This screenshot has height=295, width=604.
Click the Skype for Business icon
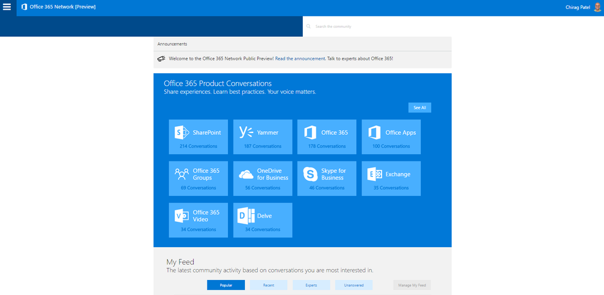[x=310, y=174]
